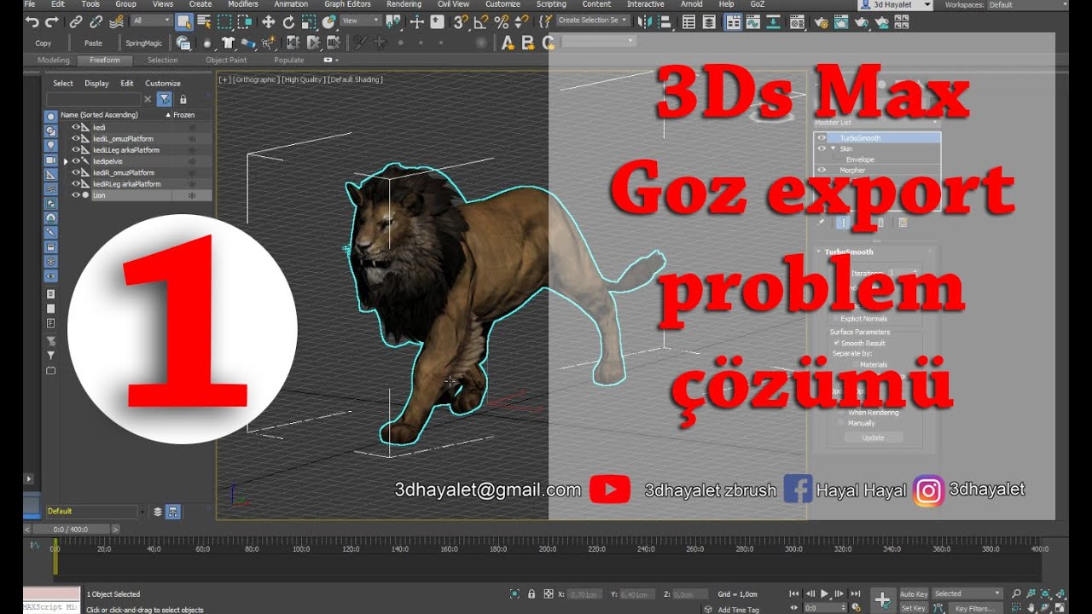
Task: Click the time slider 0/400 handle
Action: [71, 530]
